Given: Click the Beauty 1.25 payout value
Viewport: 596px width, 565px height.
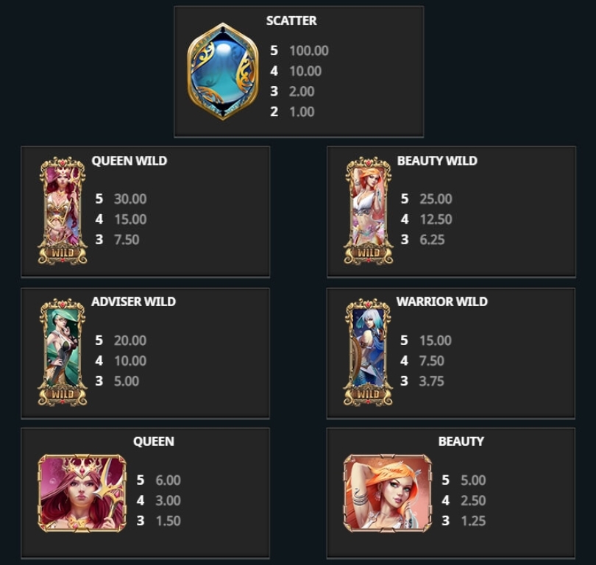Looking at the screenshot, I should coord(473,521).
